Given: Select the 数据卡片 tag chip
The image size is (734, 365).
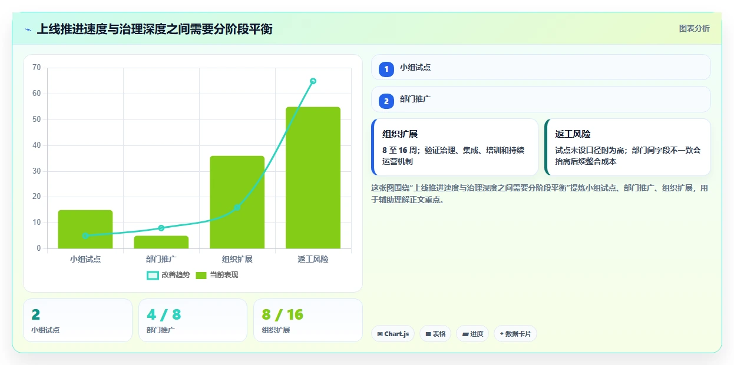Looking at the screenshot, I should tap(515, 334).
